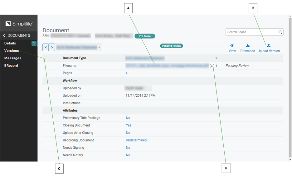Open the ERecord sidebar item

[x=11, y=66]
